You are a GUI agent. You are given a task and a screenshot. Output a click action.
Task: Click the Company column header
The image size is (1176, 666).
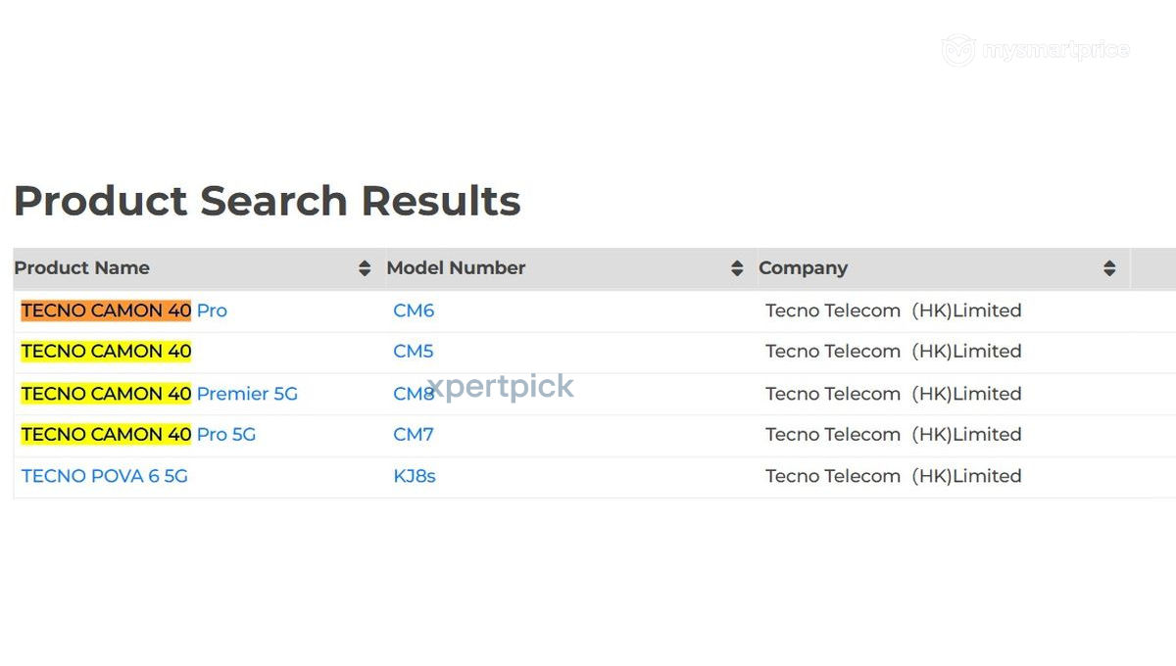click(x=803, y=268)
